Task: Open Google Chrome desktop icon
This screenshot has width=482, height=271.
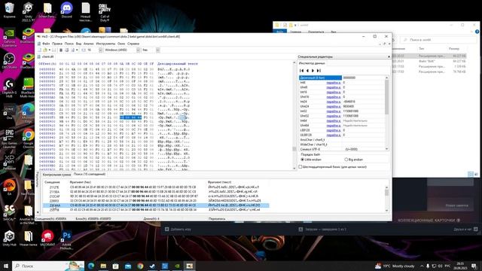Action: click(x=29, y=139)
